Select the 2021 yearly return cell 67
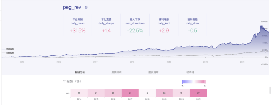The image size is (271, 105). pyautogui.click(x=198, y=93)
